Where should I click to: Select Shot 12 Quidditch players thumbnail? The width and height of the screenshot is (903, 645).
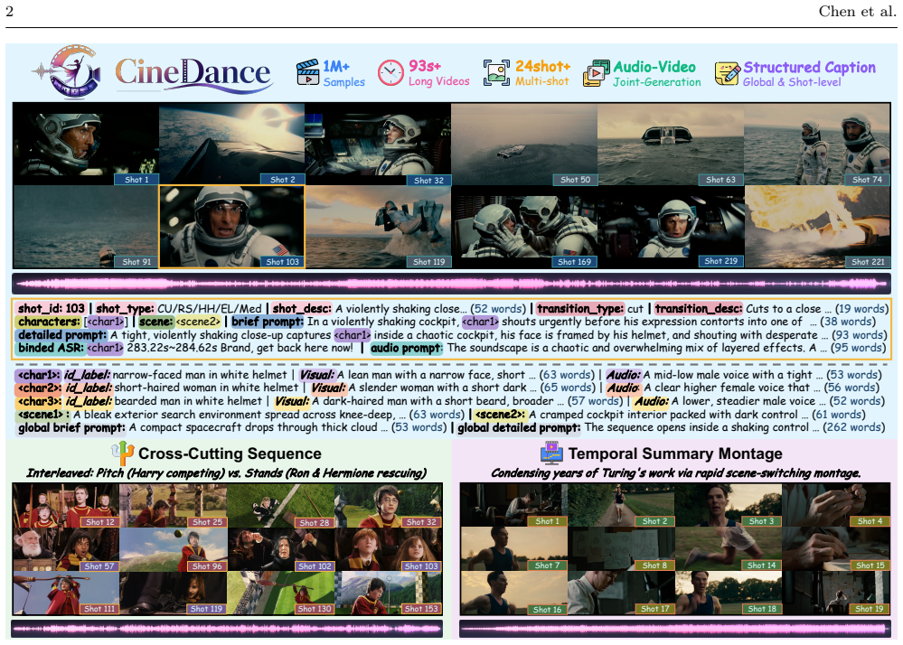(66, 505)
